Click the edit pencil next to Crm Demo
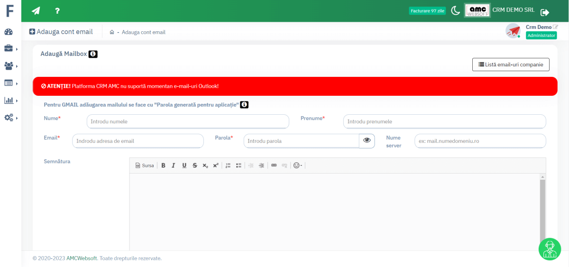The image size is (569, 267). coord(556,27)
